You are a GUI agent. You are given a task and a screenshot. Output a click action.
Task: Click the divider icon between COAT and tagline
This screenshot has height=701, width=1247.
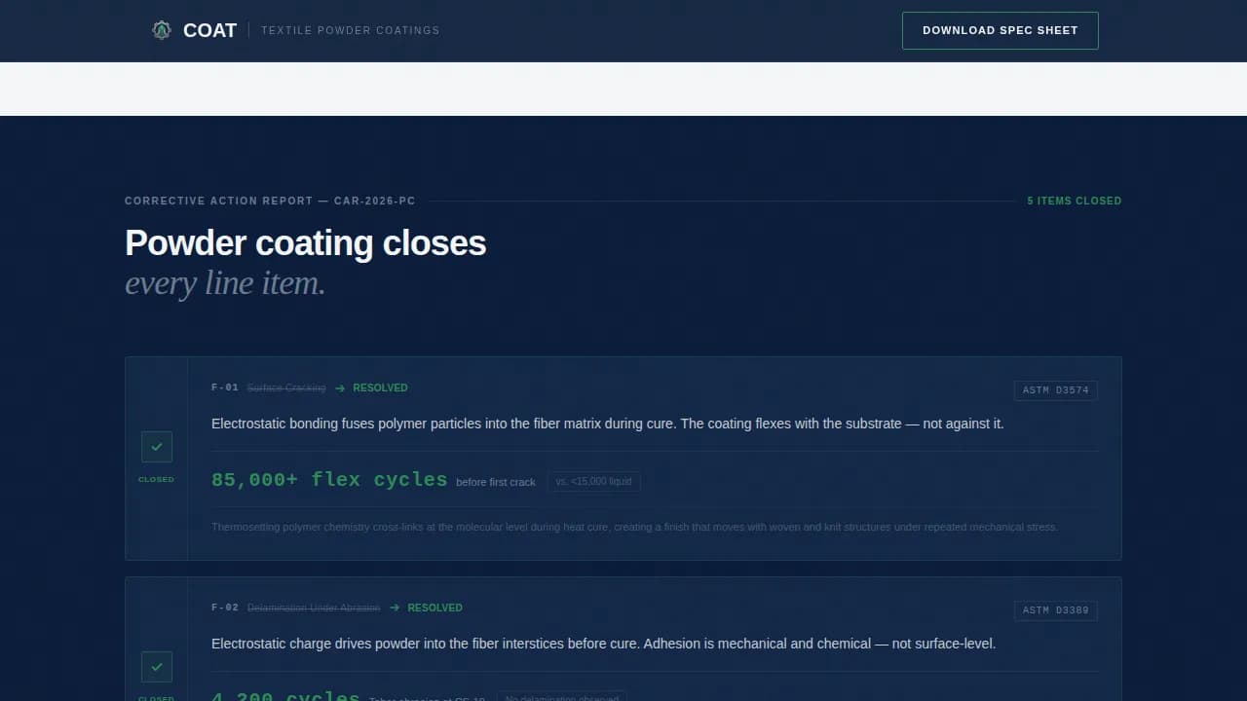tap(248, 30)
